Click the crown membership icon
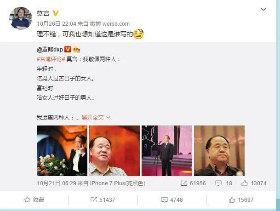This screenshot has width=280, height=211. pyautogui.click(x=76, y=50)
